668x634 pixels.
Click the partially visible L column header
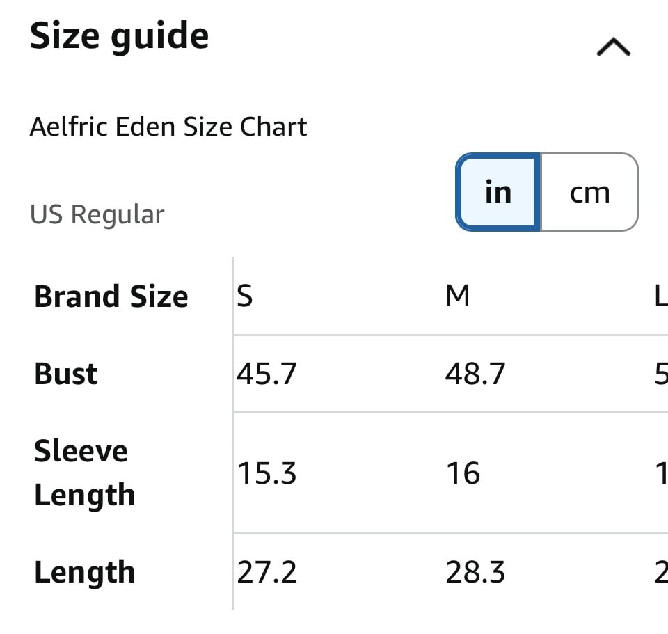(x=661, y=296)
